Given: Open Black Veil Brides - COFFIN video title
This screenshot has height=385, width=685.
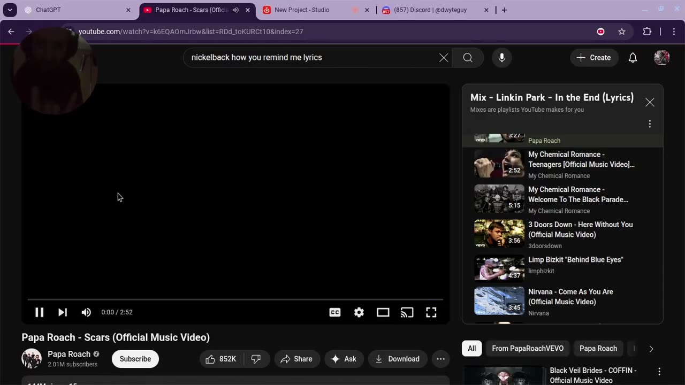Looking at the screenshot, I should click(x=593, y=375).
